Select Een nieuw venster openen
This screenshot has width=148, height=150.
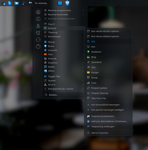point(109,31)
